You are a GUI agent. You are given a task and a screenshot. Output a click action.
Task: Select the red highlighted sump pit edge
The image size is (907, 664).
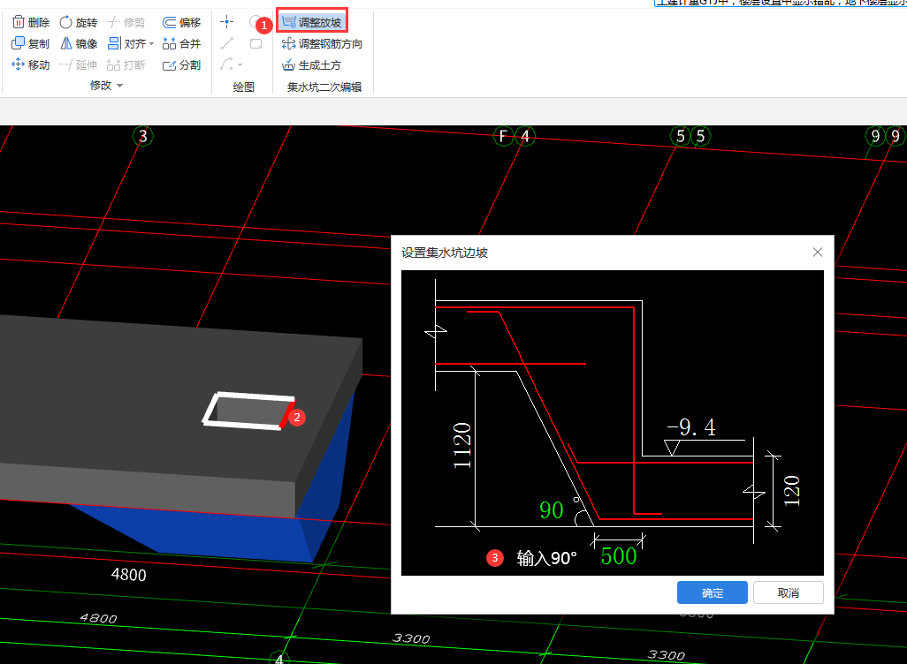point(287,415)
